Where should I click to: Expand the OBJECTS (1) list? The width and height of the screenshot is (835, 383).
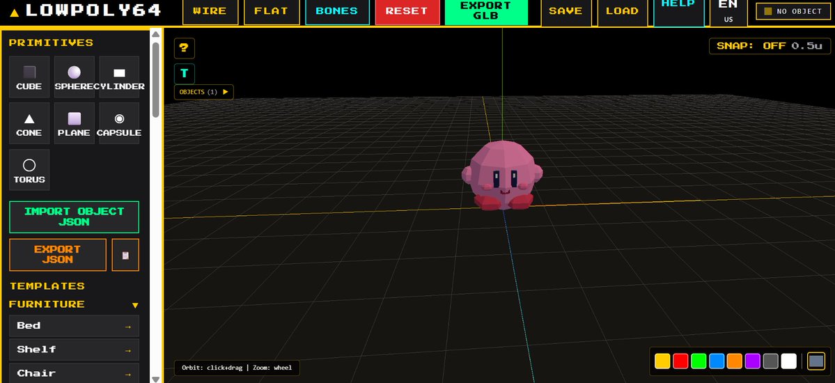(x=203, y=92)
